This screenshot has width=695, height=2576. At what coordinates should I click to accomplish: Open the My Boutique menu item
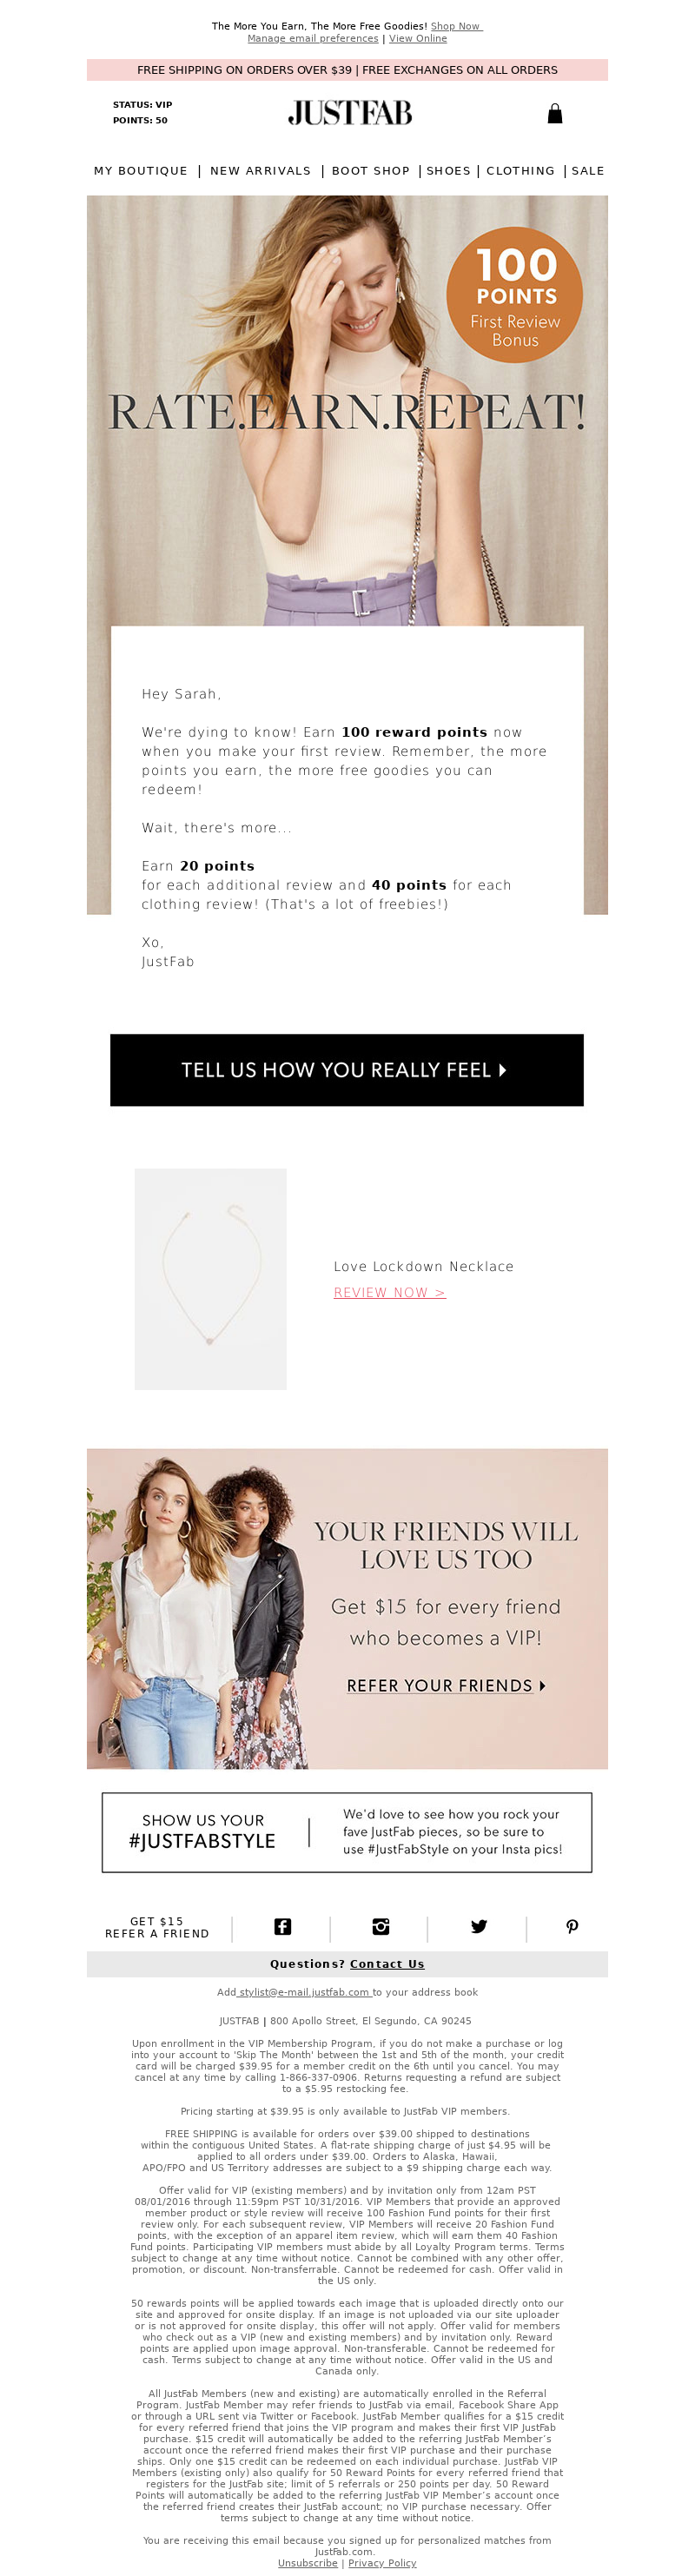pos(141,171)
